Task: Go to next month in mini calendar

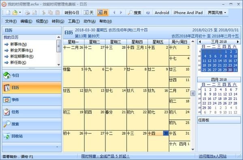Action: click(x=238, y=42)
